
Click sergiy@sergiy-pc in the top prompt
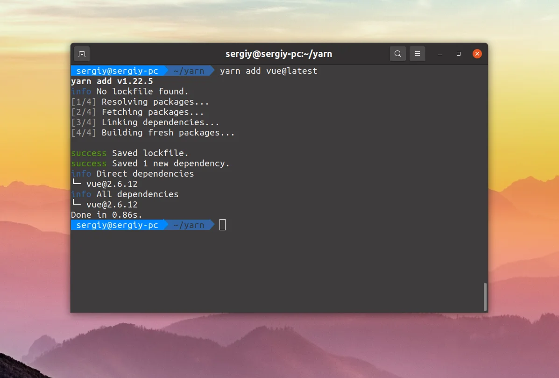click(x=117, y=71)
